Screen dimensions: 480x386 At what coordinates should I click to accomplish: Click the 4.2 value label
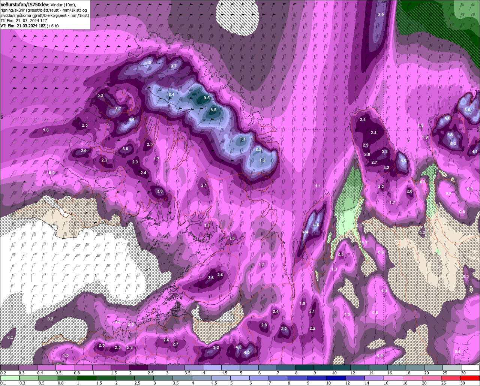[238, 347]
